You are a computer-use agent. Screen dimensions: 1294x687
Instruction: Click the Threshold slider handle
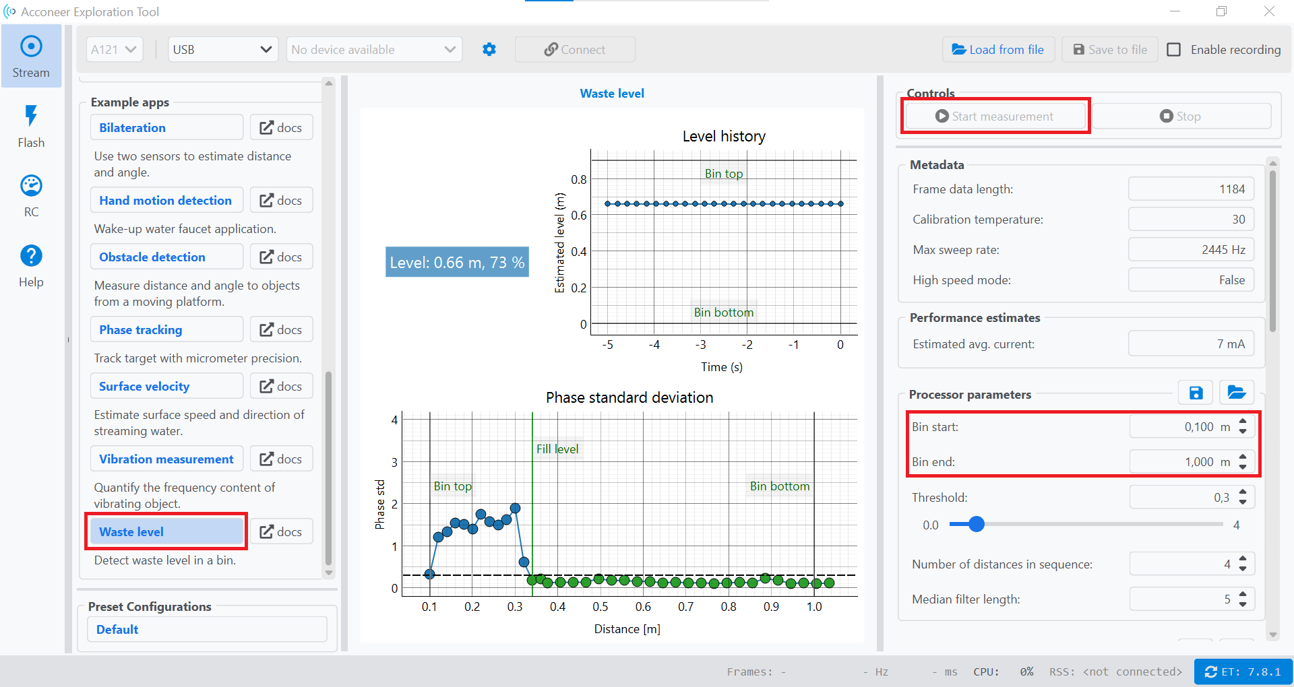[976, 524]
